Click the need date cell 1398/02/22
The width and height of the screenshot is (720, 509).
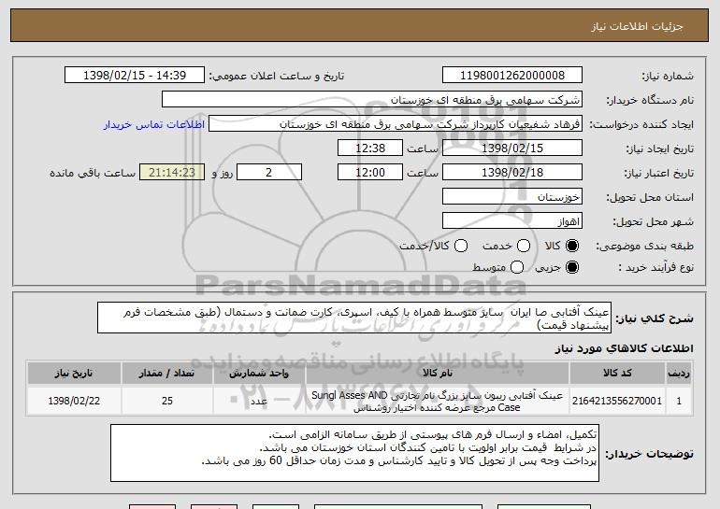click(x=74, y=401)
